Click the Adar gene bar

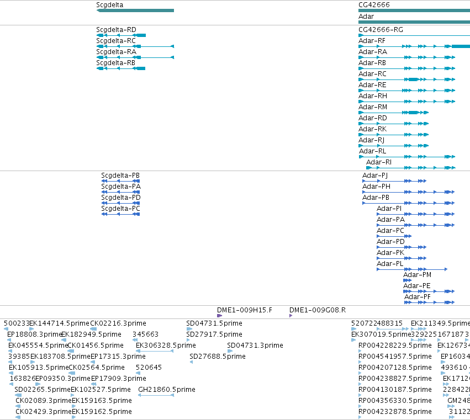point(414,22)
